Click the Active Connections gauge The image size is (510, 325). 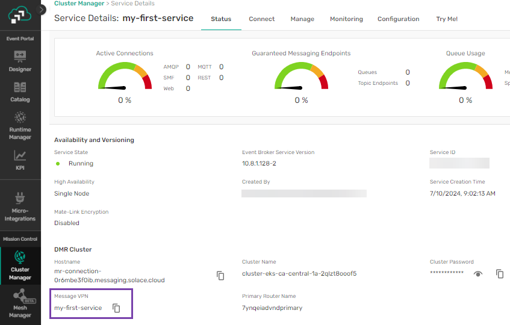pyautogui.click(x=124, y=77)
